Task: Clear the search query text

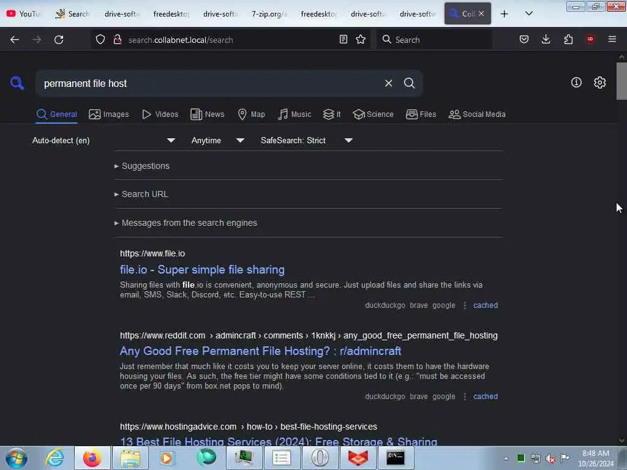Action: click(x=388, y=83)
